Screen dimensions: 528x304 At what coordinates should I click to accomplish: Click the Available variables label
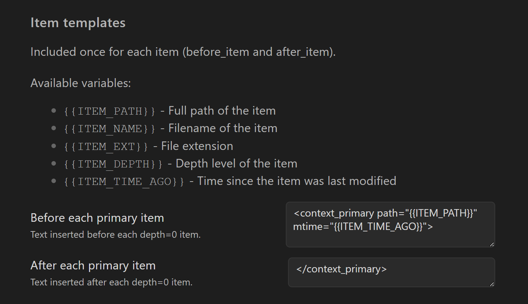(x=80, y=83)
